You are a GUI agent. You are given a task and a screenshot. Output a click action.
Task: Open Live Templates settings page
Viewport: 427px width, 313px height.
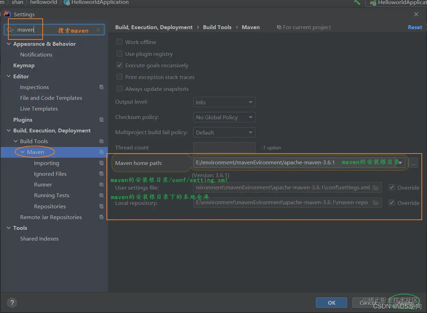39,108
